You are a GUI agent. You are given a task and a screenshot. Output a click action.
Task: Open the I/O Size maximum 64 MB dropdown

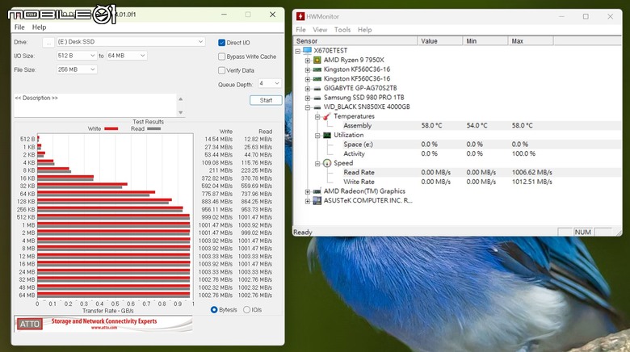click(x=127, y=56)
